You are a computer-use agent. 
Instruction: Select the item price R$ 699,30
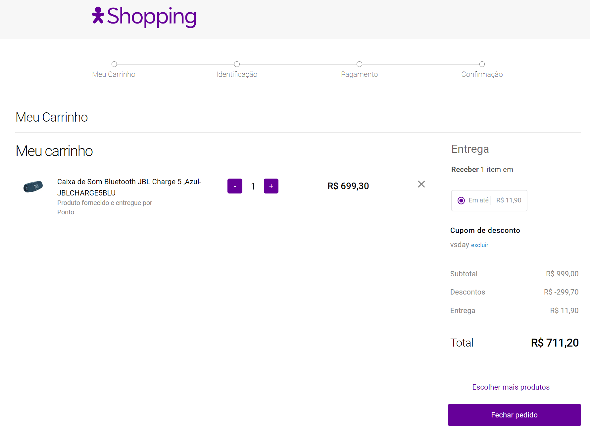(x=348, y=186)
